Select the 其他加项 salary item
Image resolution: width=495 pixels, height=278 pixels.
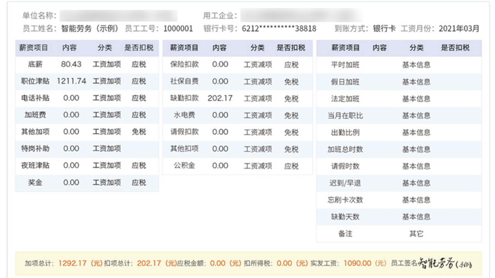(x=35, y=132)
